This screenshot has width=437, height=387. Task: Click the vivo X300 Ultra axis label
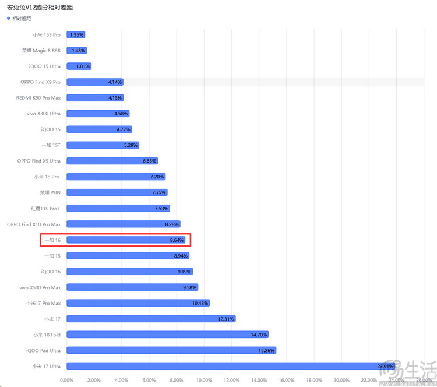(x=44, y=114)
